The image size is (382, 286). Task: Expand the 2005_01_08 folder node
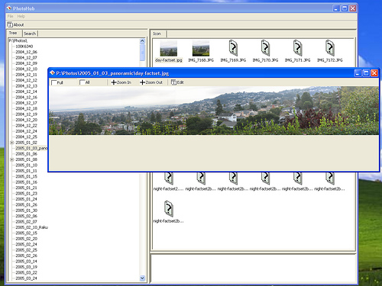click(11, 159)
